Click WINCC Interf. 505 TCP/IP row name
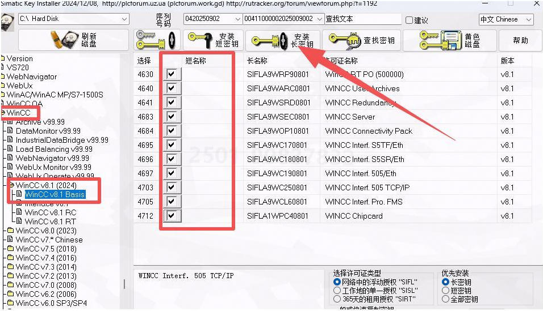543x311 pixels. pos(367,188)
